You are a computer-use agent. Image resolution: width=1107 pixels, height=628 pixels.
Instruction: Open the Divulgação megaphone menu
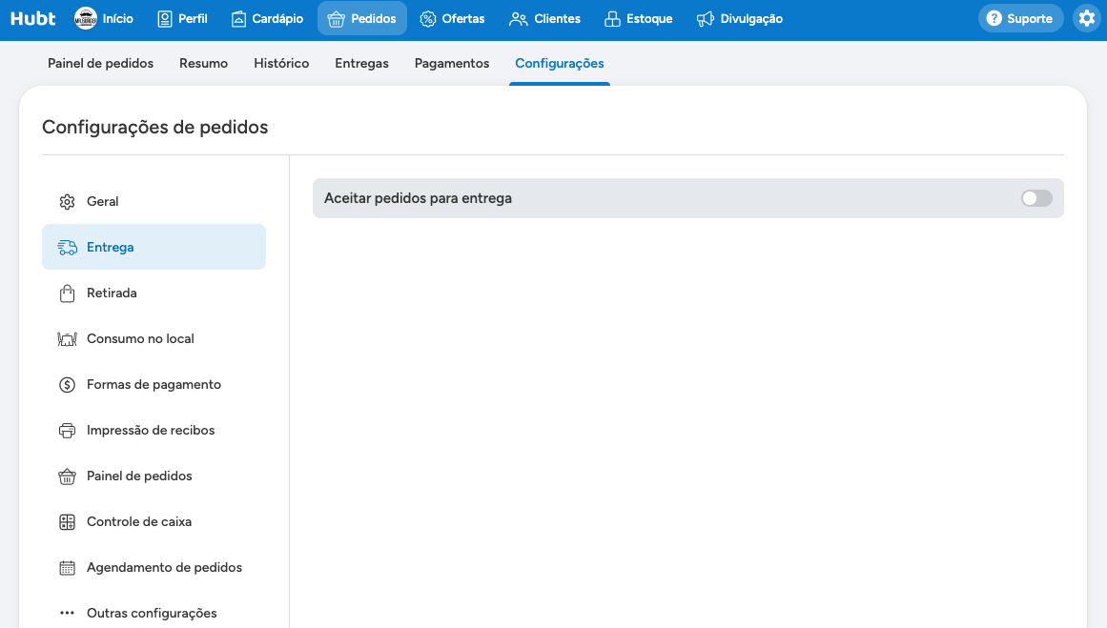pos(739,19)
